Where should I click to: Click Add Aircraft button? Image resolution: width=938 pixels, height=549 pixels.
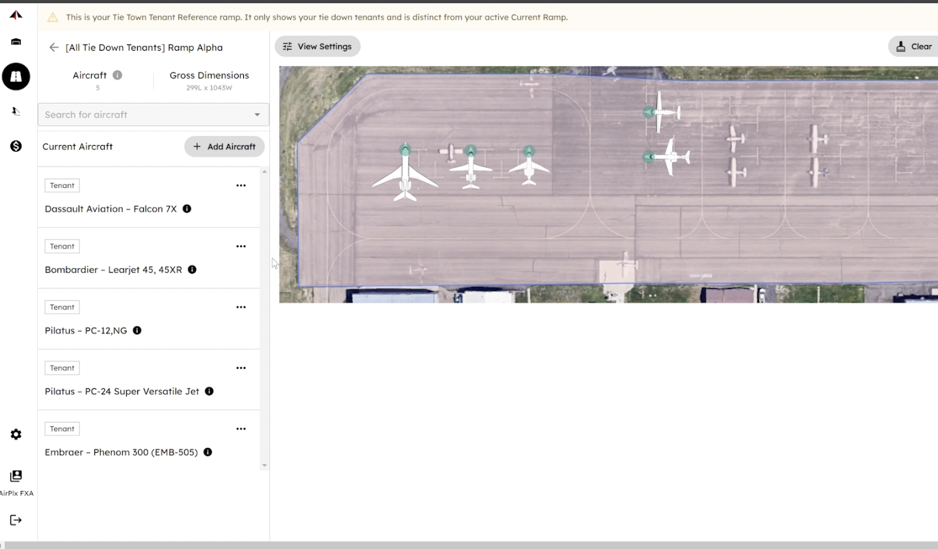click(224, 146)
